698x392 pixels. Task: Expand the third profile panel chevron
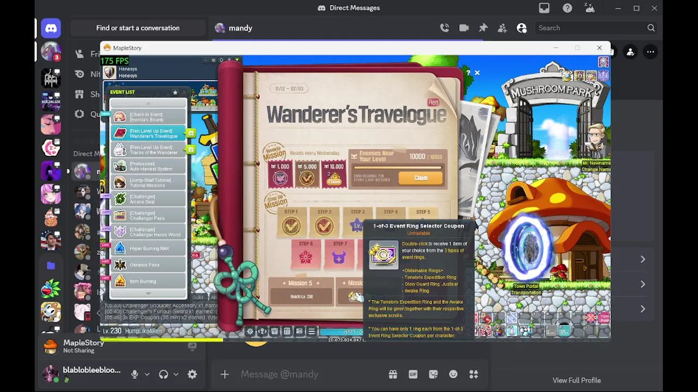(x=642, y=309)
